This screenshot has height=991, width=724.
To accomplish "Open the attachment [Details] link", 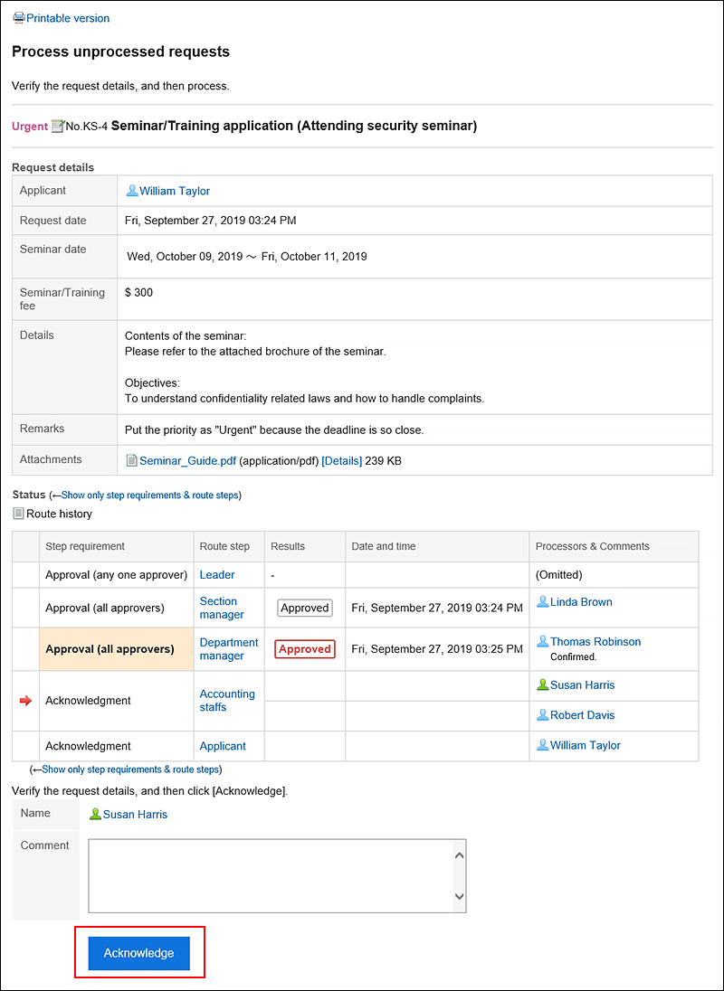I will pos(342,461).
